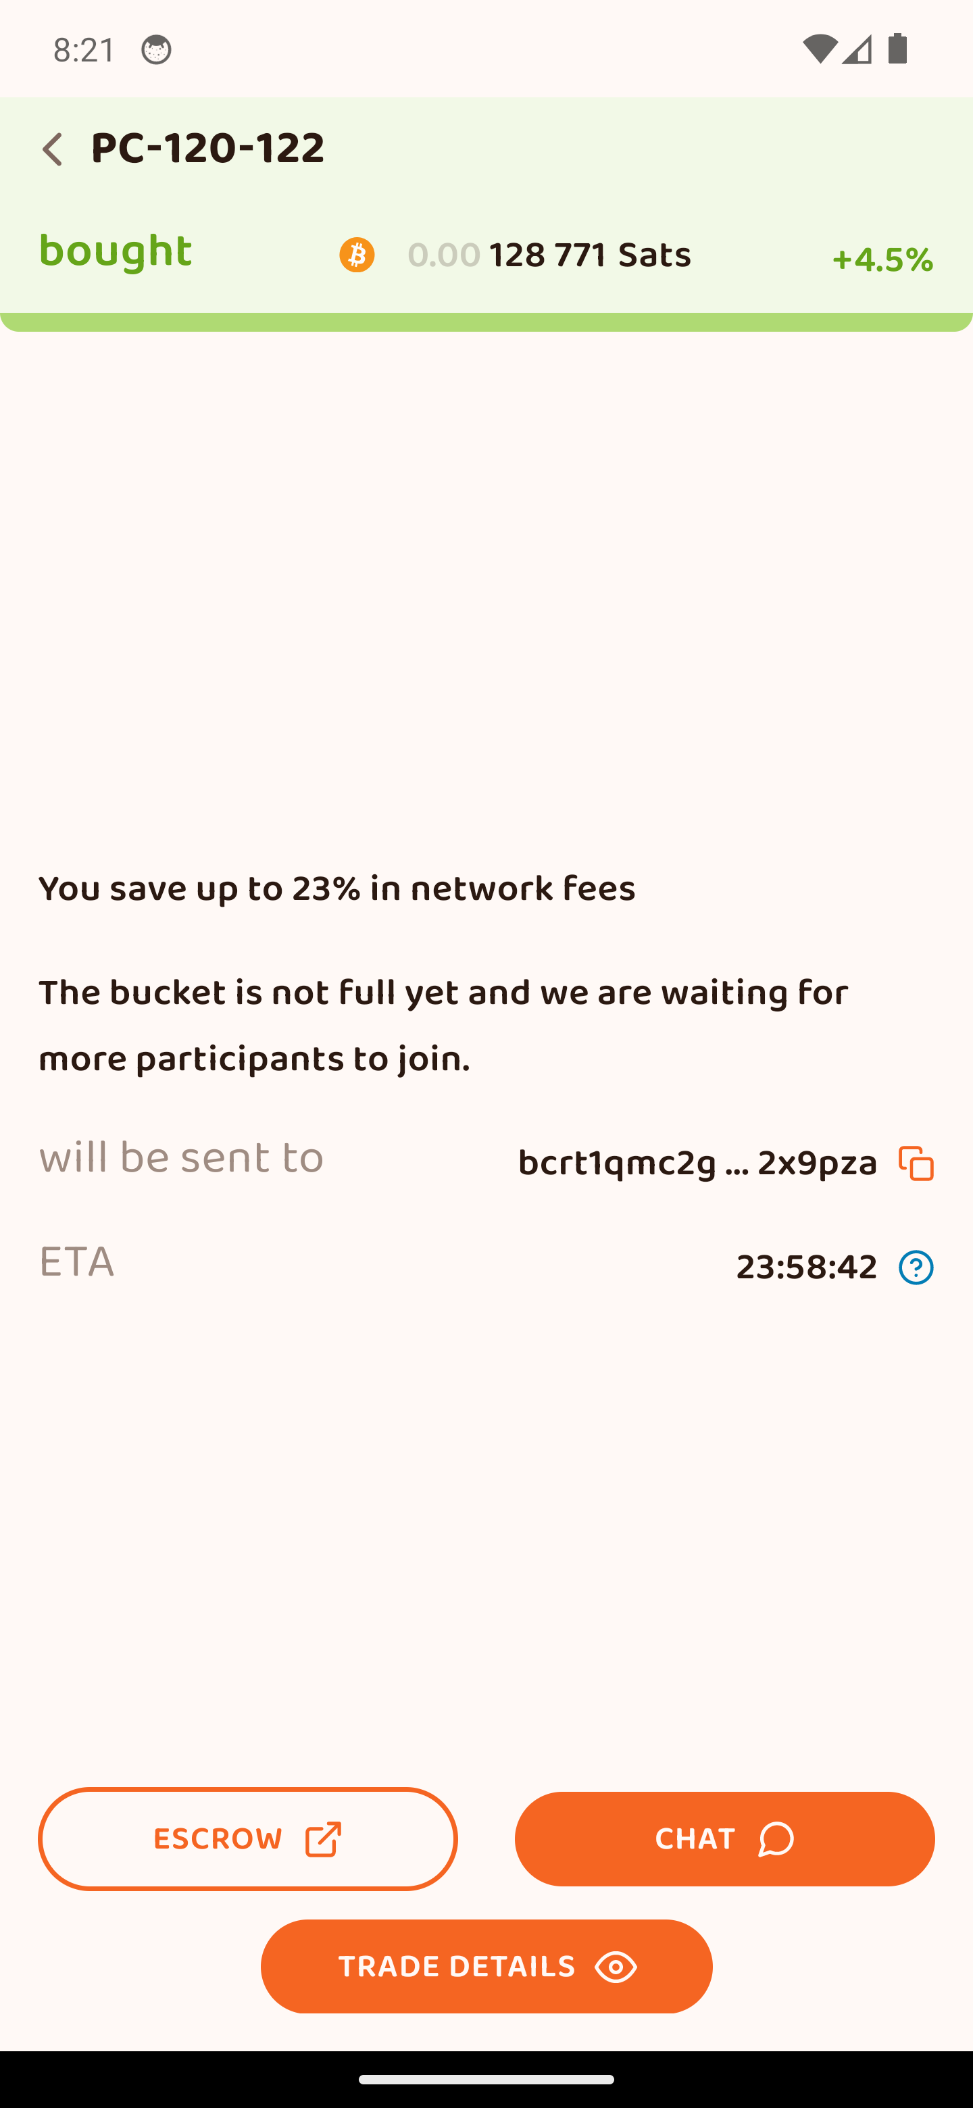
Task: Tap the wifi signal status icon
Action: [x=818, y=49]
